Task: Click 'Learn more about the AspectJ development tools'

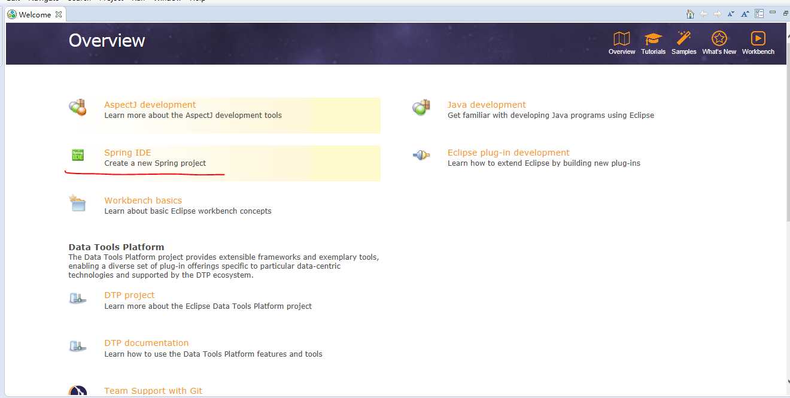Action: click(193, 115)
